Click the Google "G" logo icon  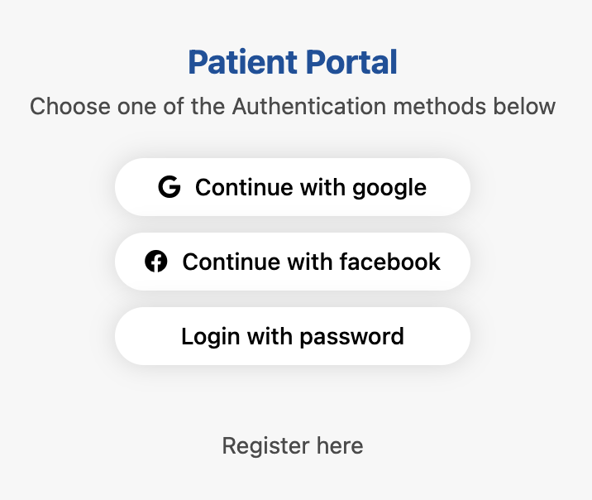[169, 187]
